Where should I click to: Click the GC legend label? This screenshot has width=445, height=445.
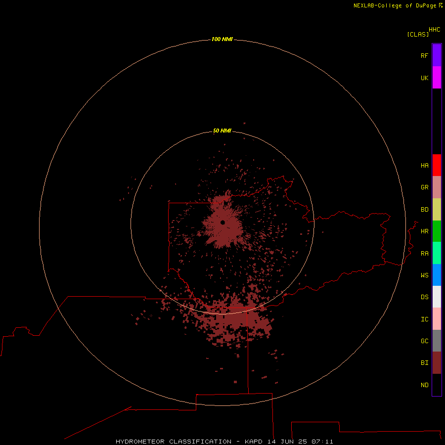point(424,341)
